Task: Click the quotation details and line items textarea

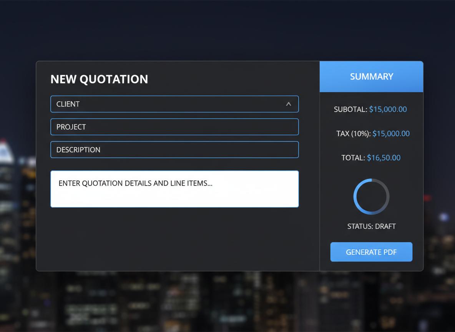Action: click(174, 189)
